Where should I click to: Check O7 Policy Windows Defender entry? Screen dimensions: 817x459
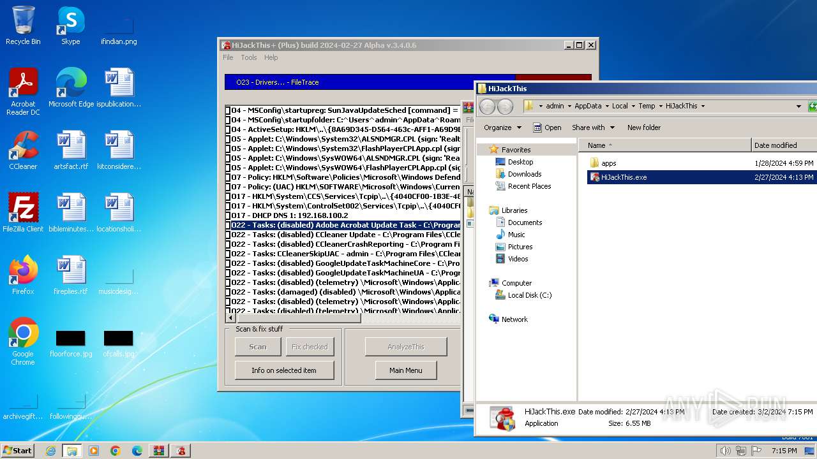pos(228,177)
